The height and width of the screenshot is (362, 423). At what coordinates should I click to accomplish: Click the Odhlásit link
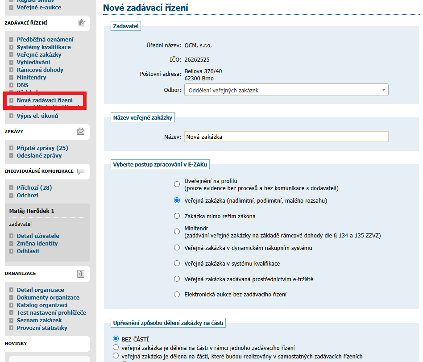(28, 251)
